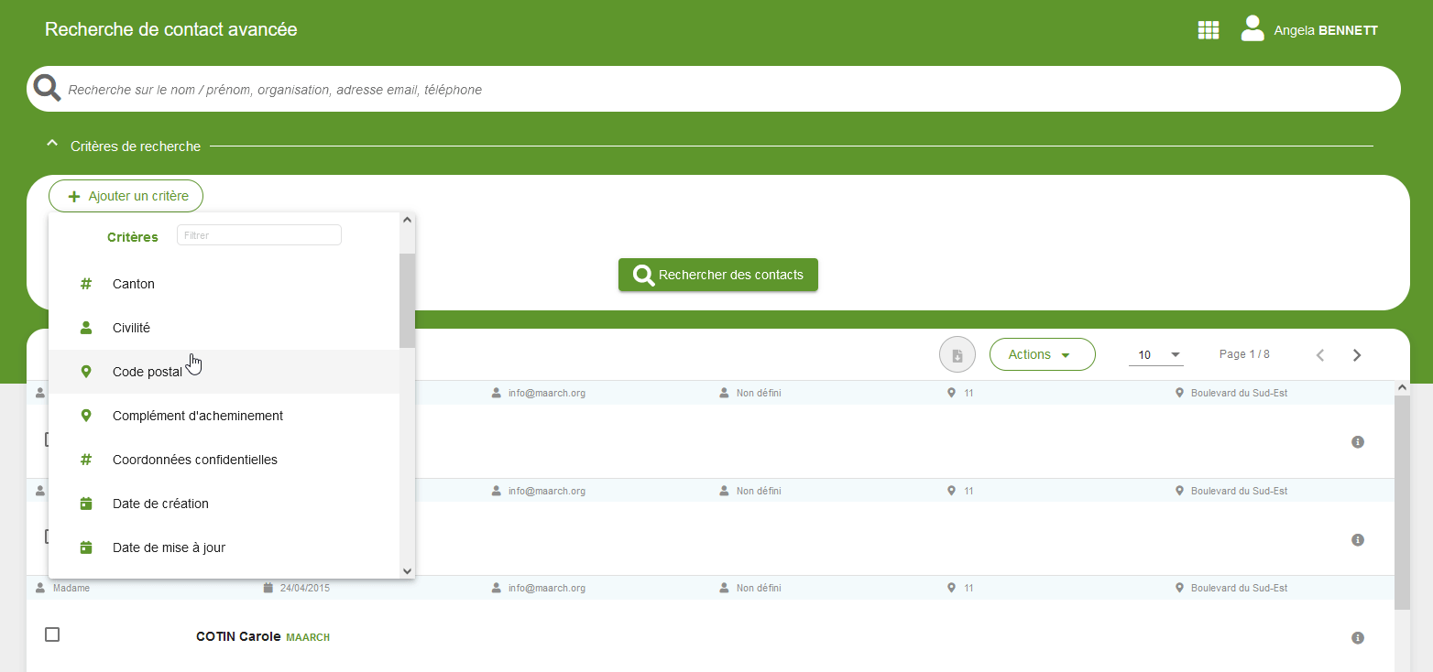Click the info icon on the first contact row
The width and height of the screenshot is (1433, 672).
1358,442
